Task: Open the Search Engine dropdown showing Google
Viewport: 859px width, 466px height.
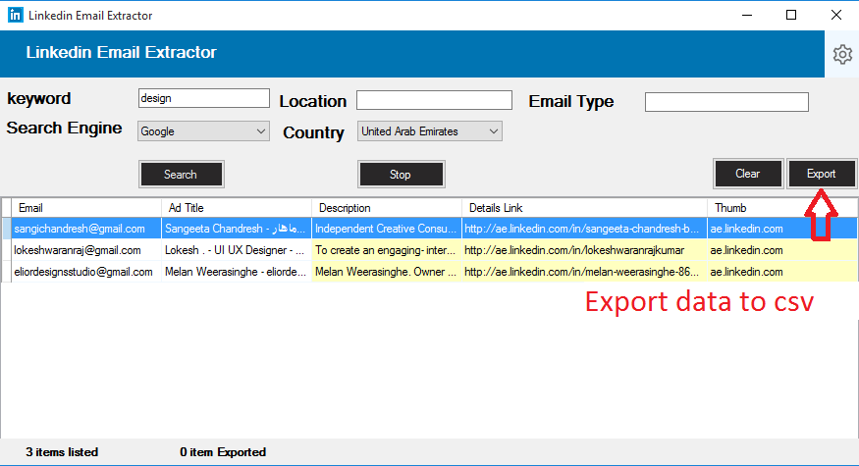Action: 204,131
